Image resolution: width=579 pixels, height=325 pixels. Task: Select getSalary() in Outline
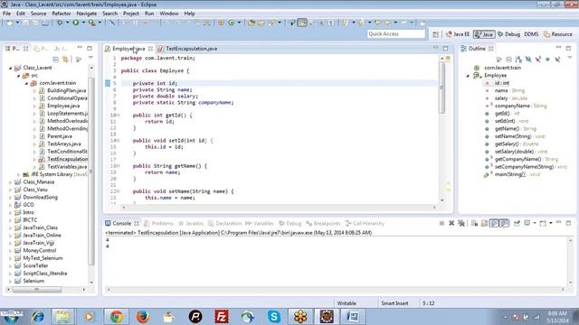[507, 144]
